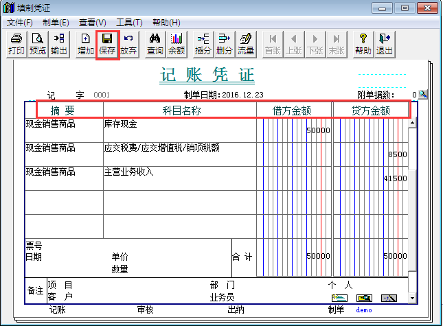Go to previous voucher 上张
The image size is (443, 326).
[294, 45]
